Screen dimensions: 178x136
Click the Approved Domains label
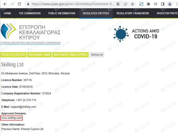[x=14, y=113]
